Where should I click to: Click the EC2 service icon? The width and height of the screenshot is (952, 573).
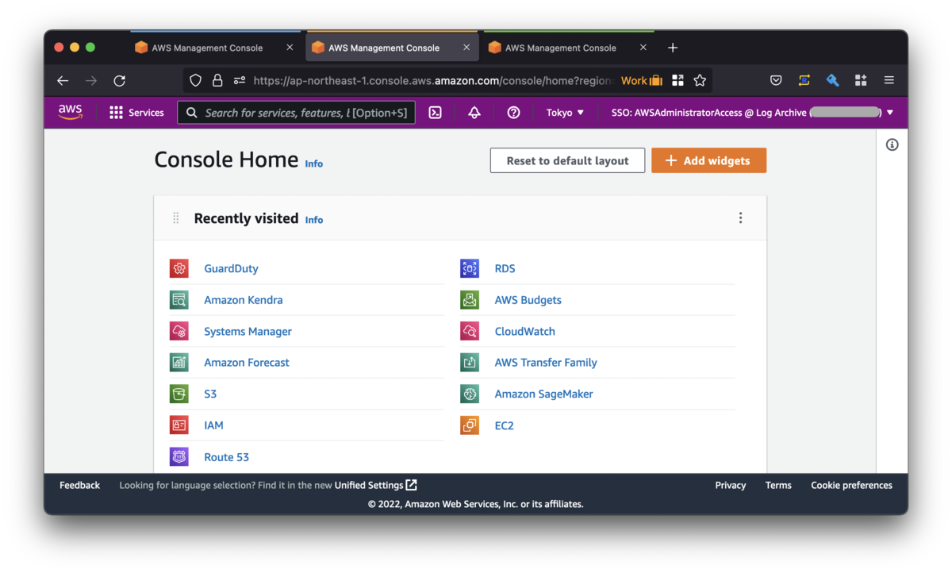pos(470,425)
